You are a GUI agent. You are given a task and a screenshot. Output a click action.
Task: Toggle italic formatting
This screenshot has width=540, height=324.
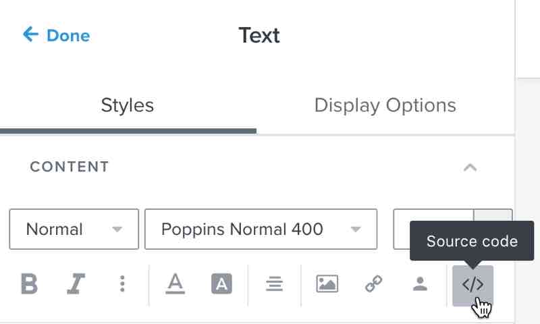click(76, 284)
